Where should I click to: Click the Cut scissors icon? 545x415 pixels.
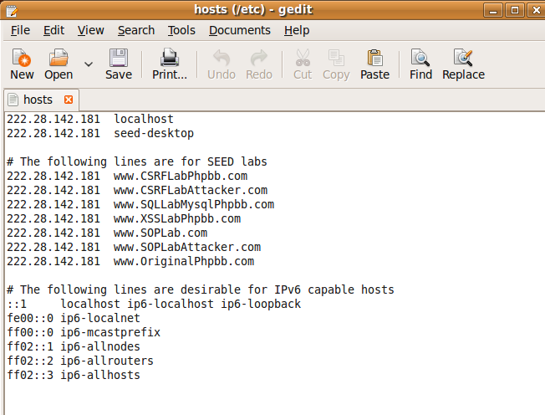point(303,58)
